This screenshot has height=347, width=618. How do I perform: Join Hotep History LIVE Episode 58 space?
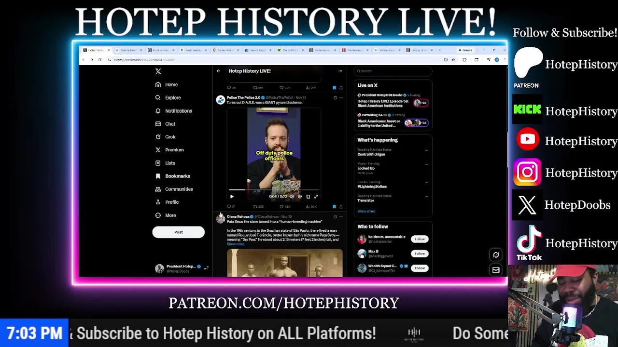tap(393, 101)
